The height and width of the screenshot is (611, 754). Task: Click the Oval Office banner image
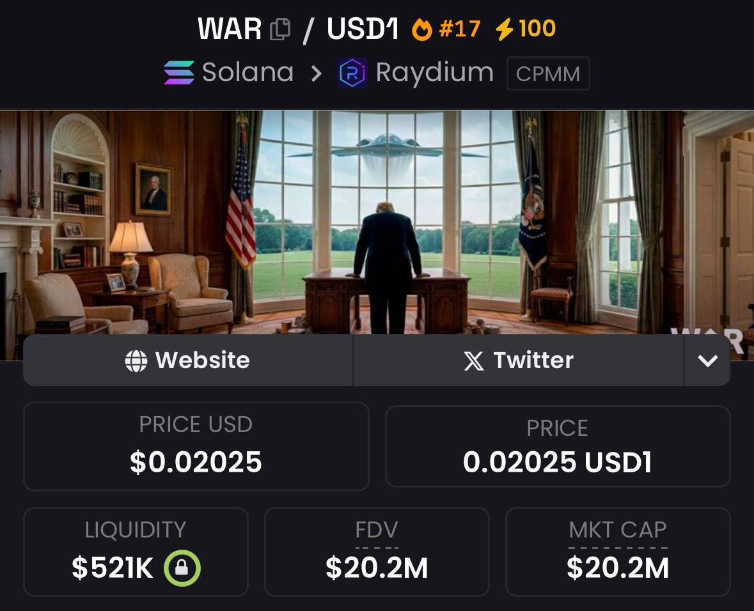tap(377, 222)
